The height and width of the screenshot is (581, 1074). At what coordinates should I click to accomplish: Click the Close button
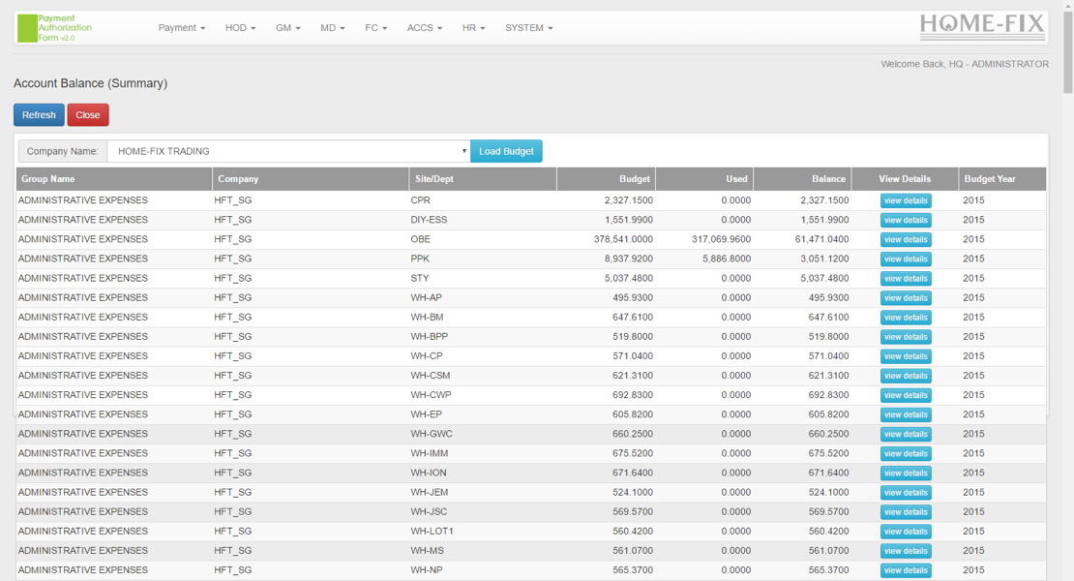87,114
